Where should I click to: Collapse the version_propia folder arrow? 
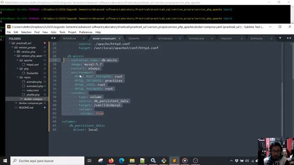tap(12, 48)
